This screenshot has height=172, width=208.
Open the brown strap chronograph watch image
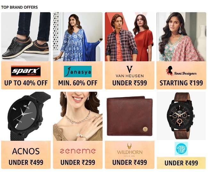click(x=181, y=116)
